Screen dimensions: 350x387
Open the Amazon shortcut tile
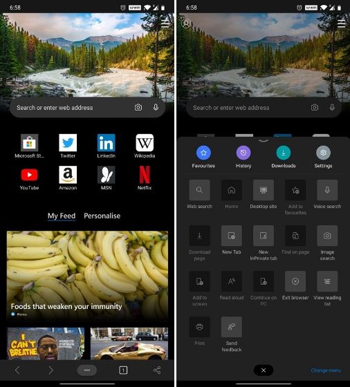click(68, 178)
